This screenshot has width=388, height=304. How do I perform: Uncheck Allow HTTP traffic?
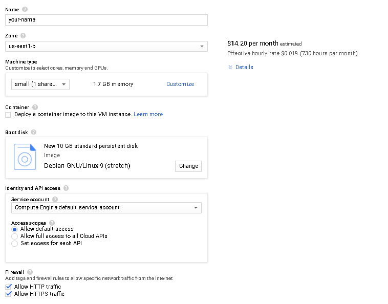click(8, 287)
